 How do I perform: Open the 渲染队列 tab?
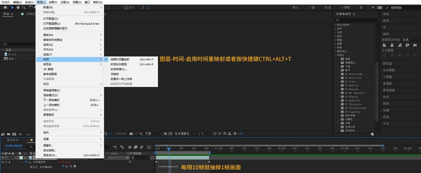13,140
